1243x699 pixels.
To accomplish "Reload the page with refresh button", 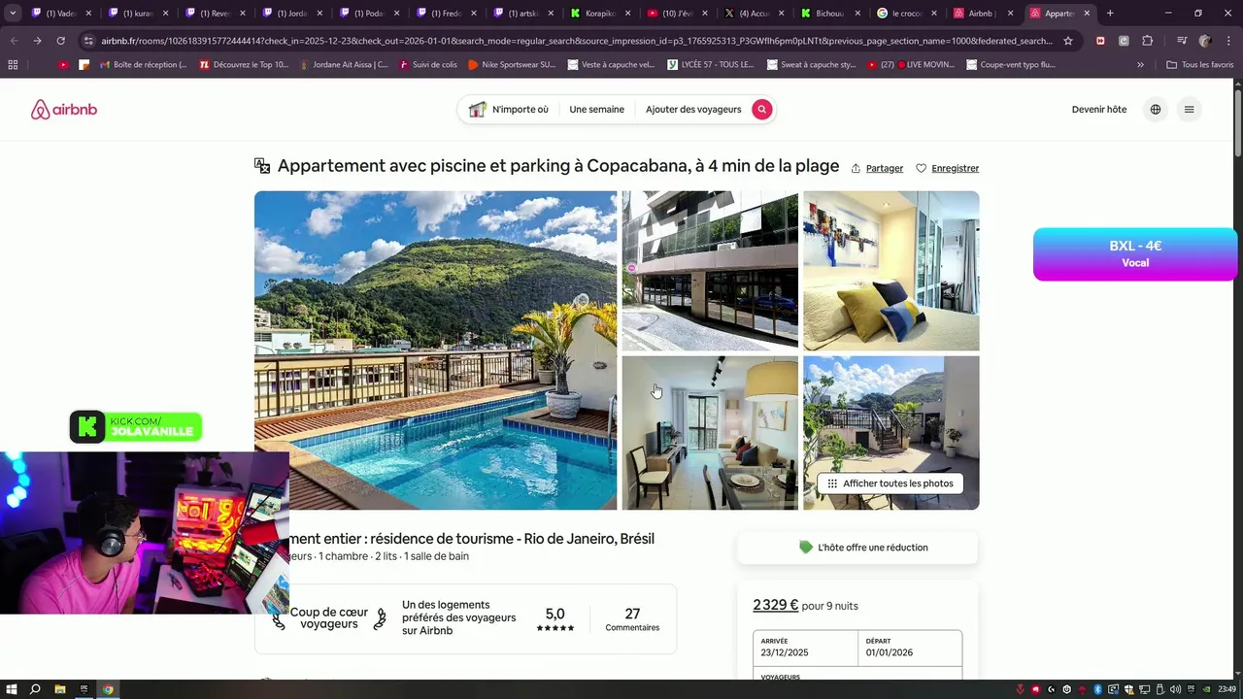I will 60,41.
